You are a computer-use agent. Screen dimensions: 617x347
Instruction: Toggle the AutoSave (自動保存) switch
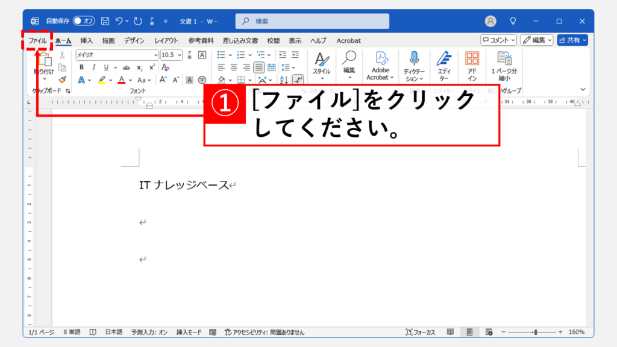[84, 21]
